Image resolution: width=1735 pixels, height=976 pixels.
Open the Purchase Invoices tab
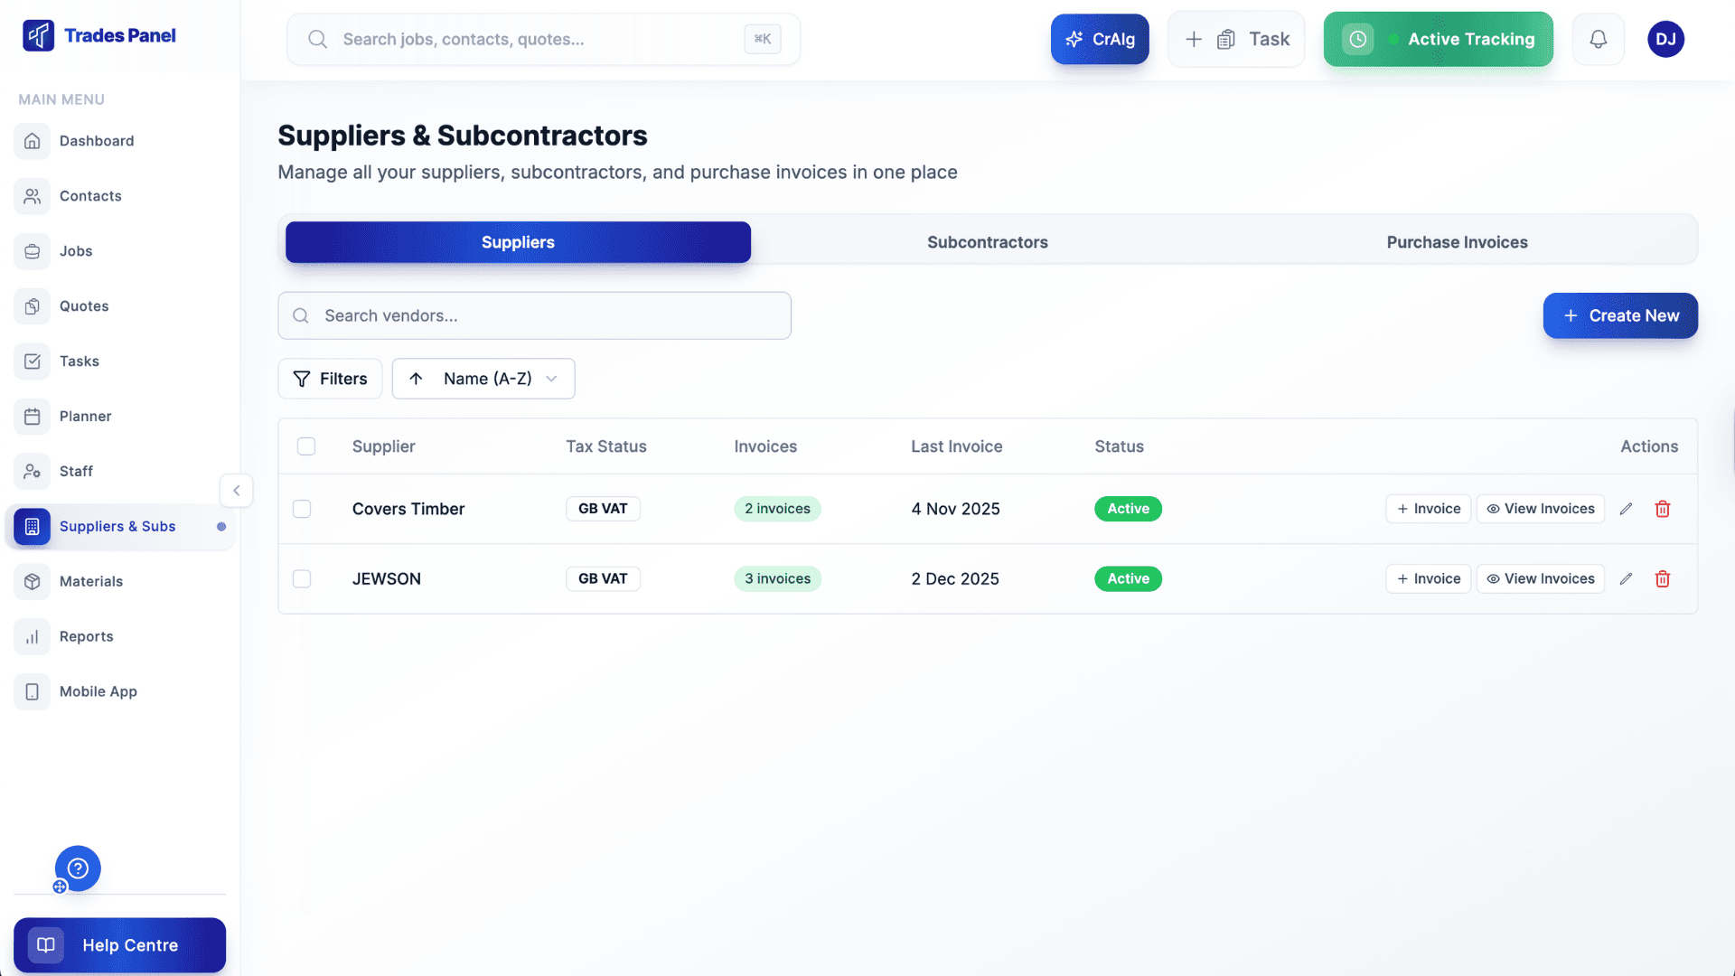pos(1457,242)
